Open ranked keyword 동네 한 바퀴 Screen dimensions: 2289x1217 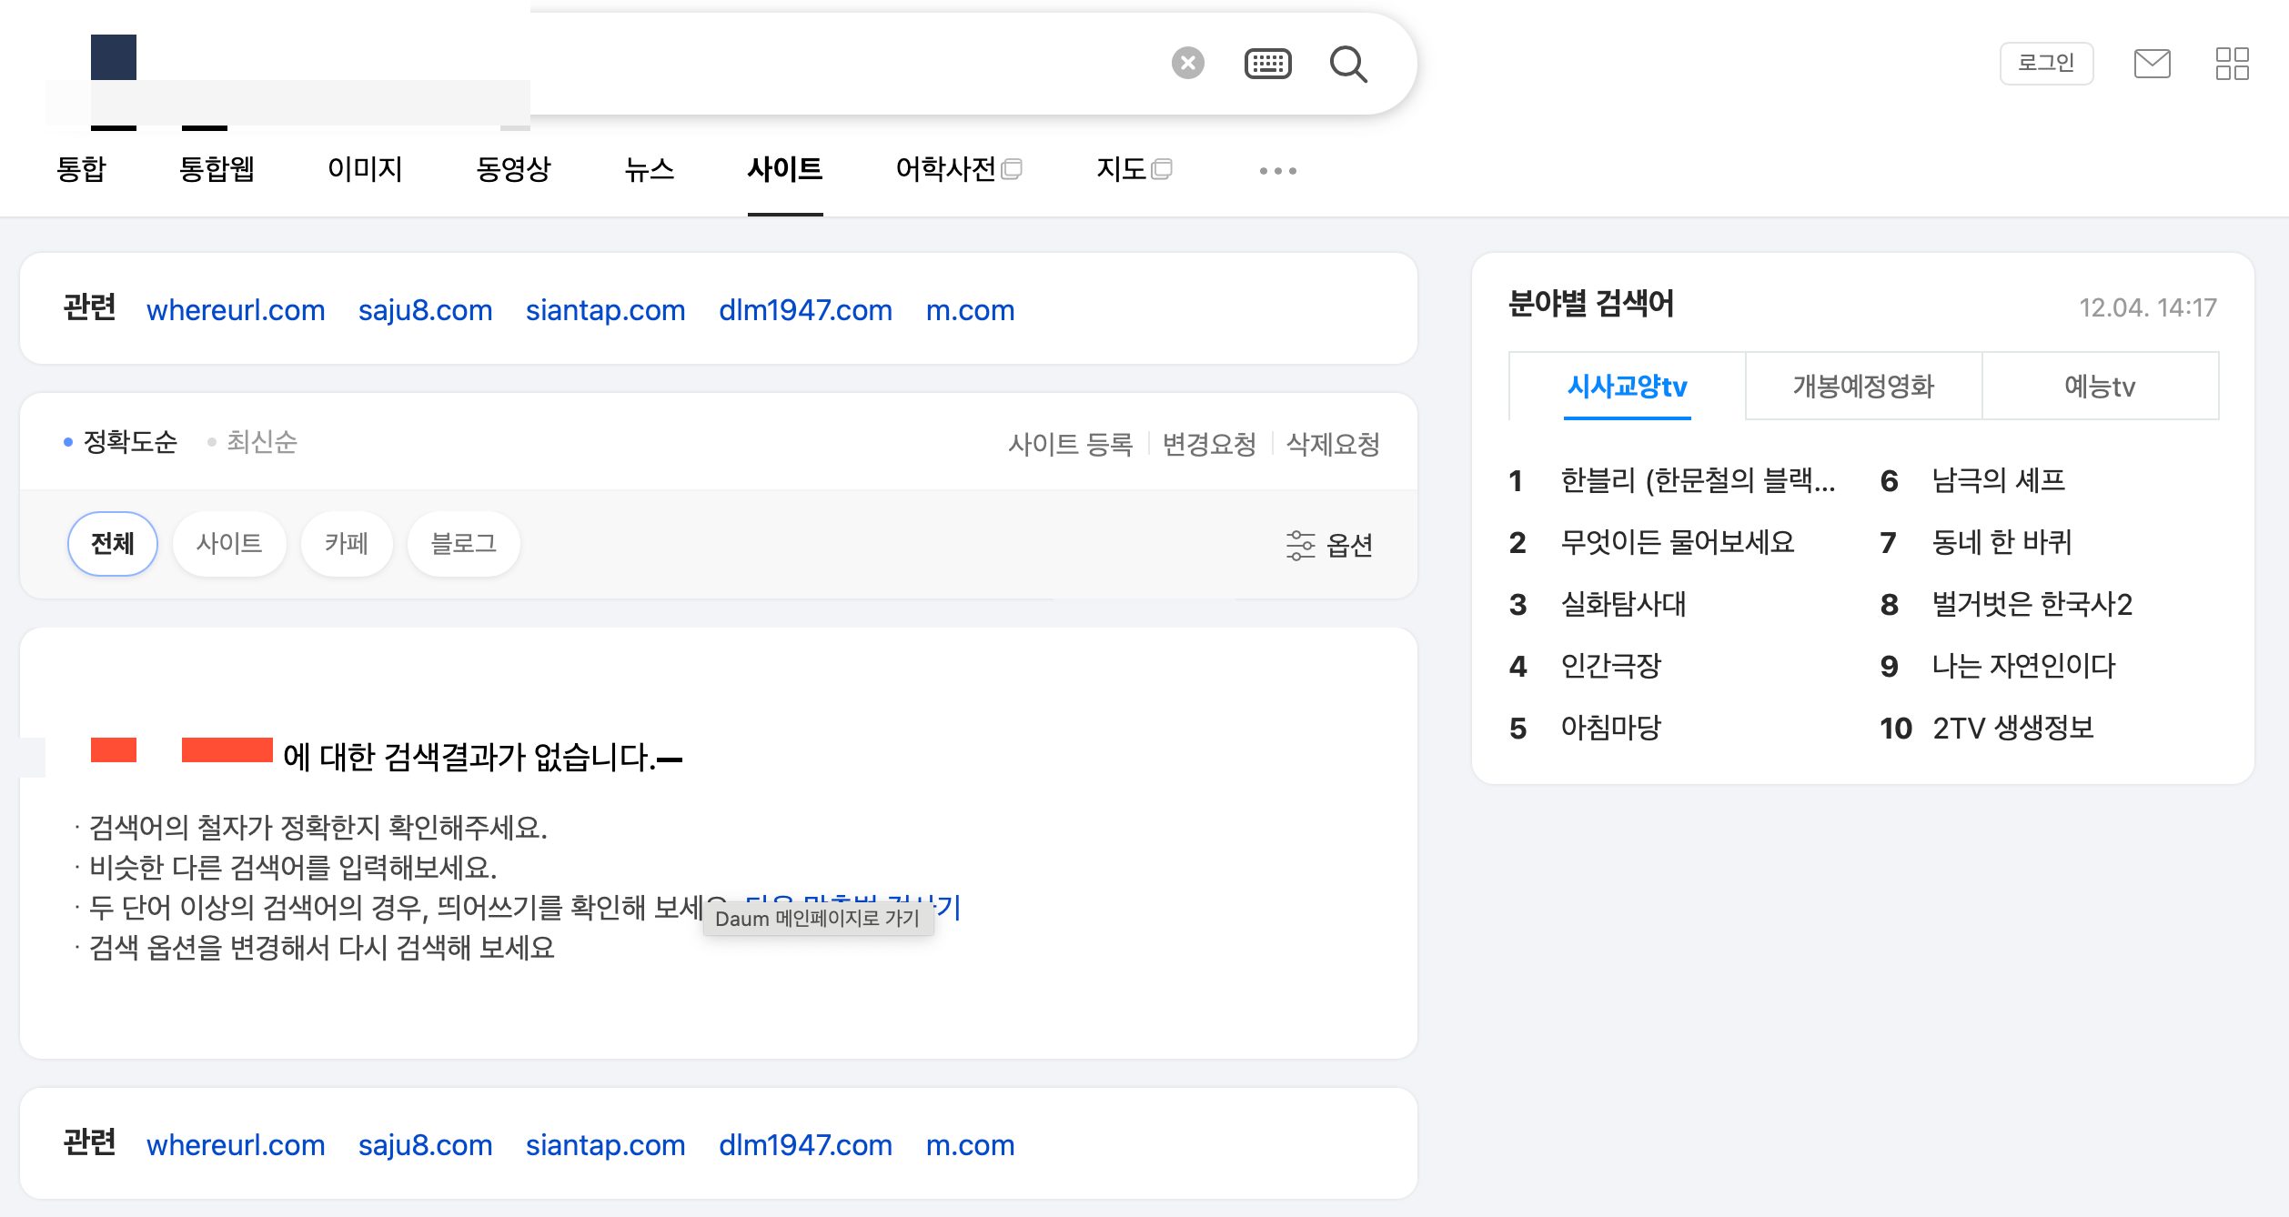coord(2002,542)
